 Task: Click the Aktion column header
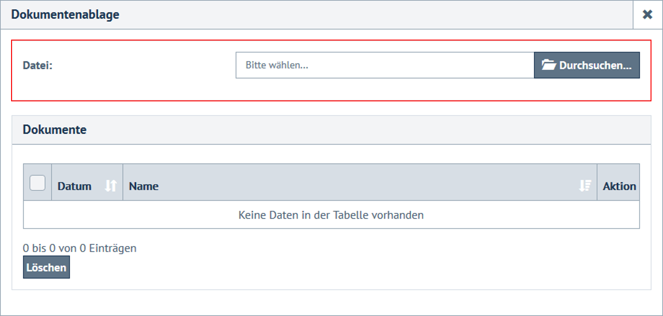(x=619, y=186)
